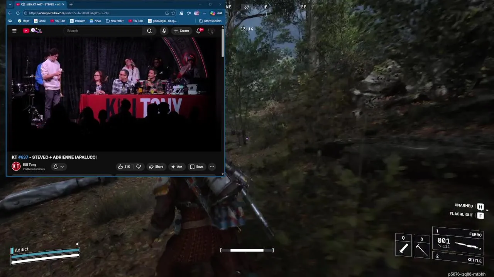Open Other favorites folder
494x277 pixels.
tap(210, 21)
